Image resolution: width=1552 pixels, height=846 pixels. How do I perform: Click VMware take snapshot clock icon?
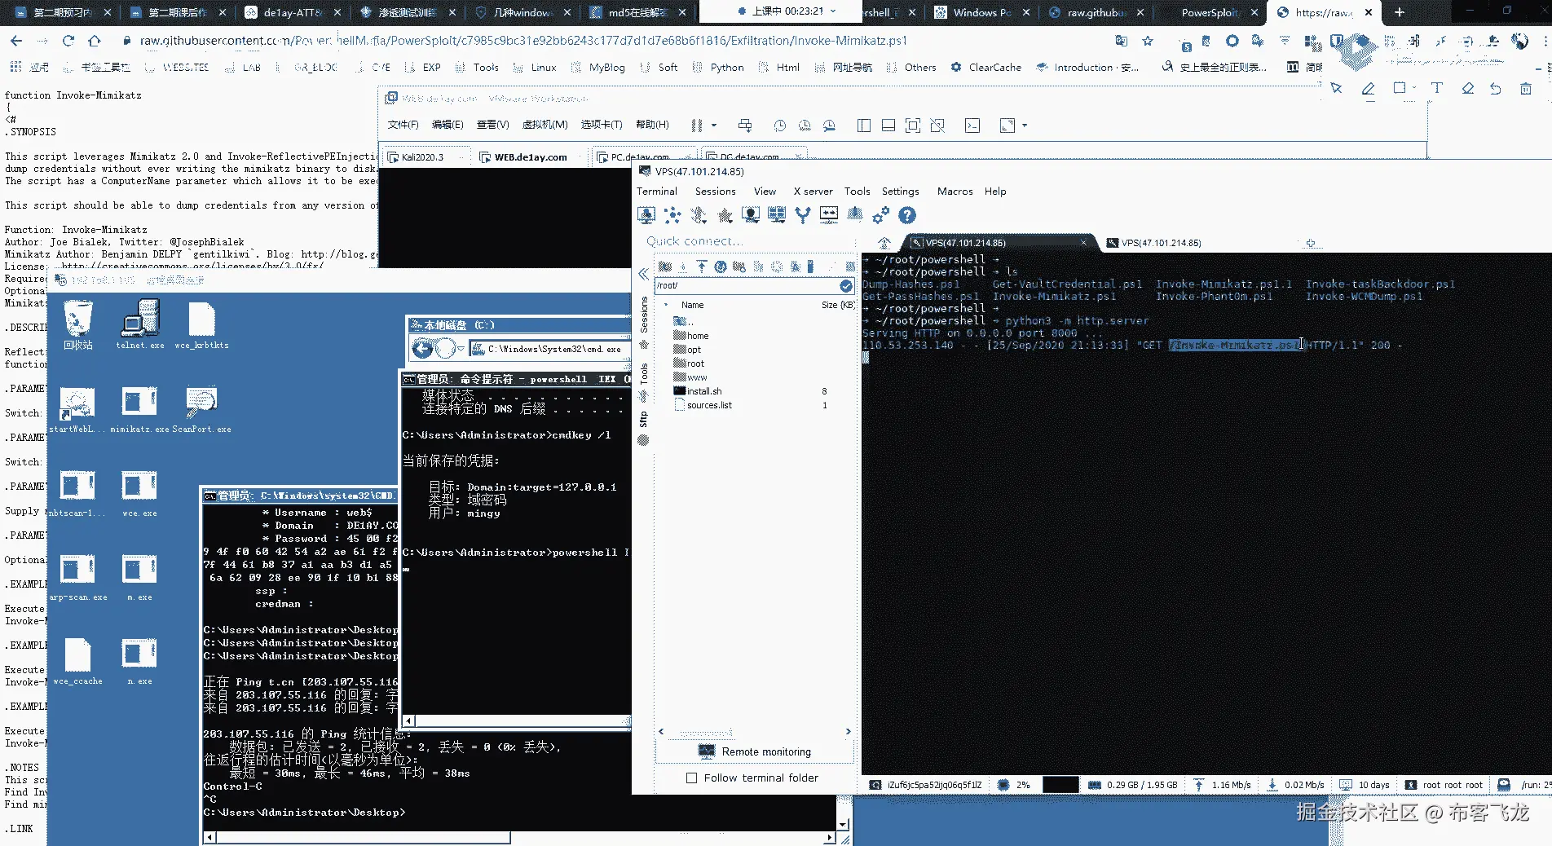click(x=780, y=126)
